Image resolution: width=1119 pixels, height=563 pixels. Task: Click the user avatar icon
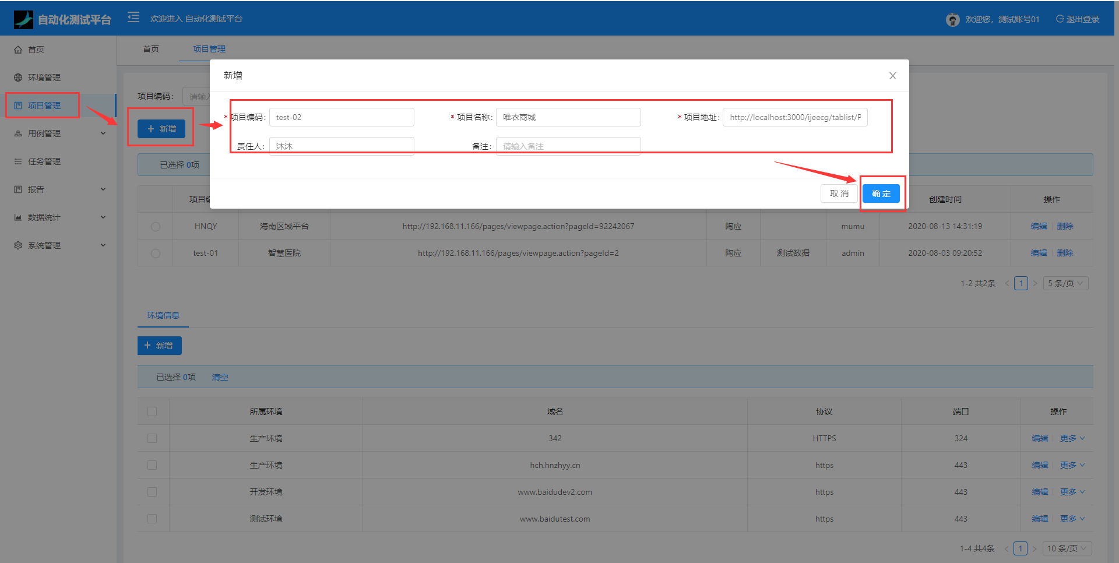coord(952,20)
